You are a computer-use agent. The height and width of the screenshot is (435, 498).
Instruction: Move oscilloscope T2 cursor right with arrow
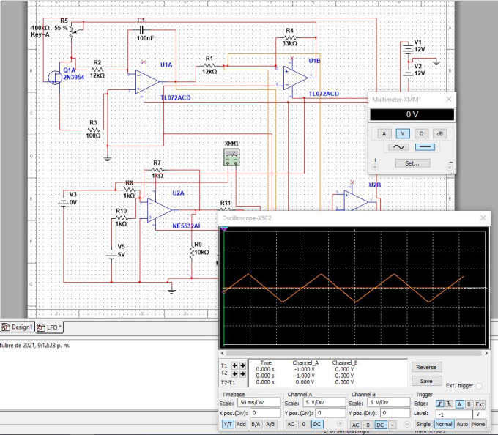(x=242, y=373)
